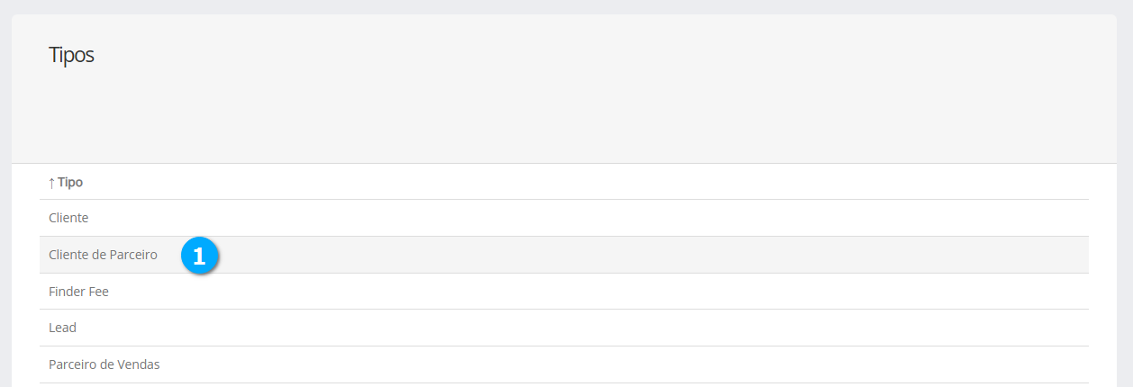Click the word Fee in Finder Fee
This screenshot has height=387, width=1133.
[x=97, y=292]
